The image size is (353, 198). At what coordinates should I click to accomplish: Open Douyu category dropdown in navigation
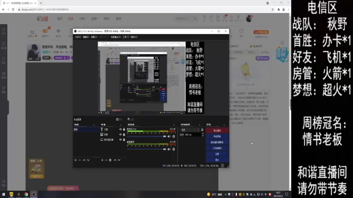click(82, 19)
